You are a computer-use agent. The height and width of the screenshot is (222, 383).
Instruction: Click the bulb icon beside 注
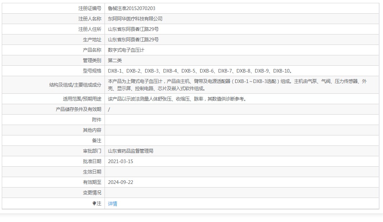point(94,203)
